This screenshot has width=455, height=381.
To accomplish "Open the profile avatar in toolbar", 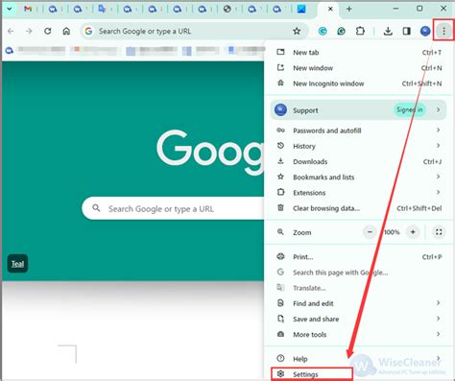I will (x=425, y=31).
